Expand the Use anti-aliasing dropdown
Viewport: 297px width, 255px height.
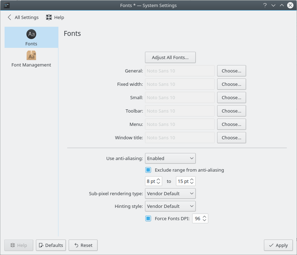170,158
